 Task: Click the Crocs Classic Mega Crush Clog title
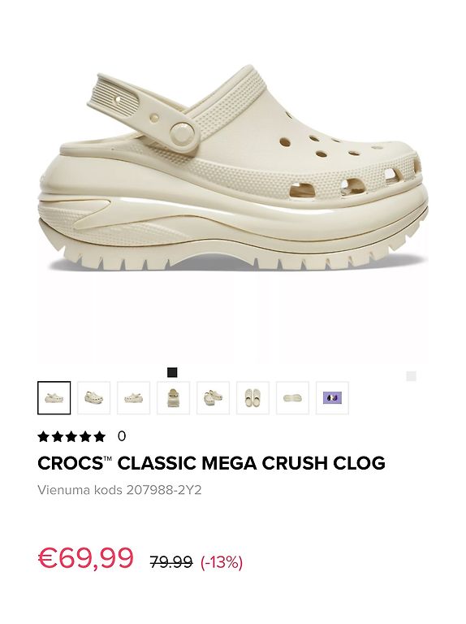211,463
